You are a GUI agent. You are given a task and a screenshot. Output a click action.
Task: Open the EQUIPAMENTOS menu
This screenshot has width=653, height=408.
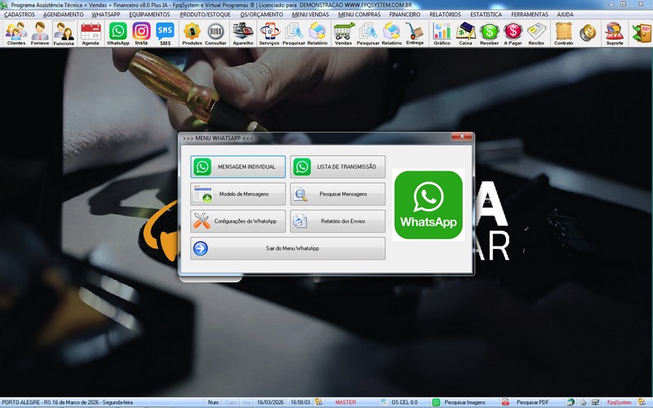(x=149, y=15)
